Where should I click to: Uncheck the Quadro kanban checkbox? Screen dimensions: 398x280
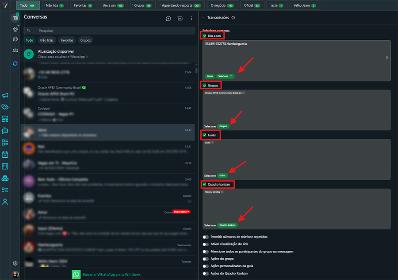coord(205,184)
